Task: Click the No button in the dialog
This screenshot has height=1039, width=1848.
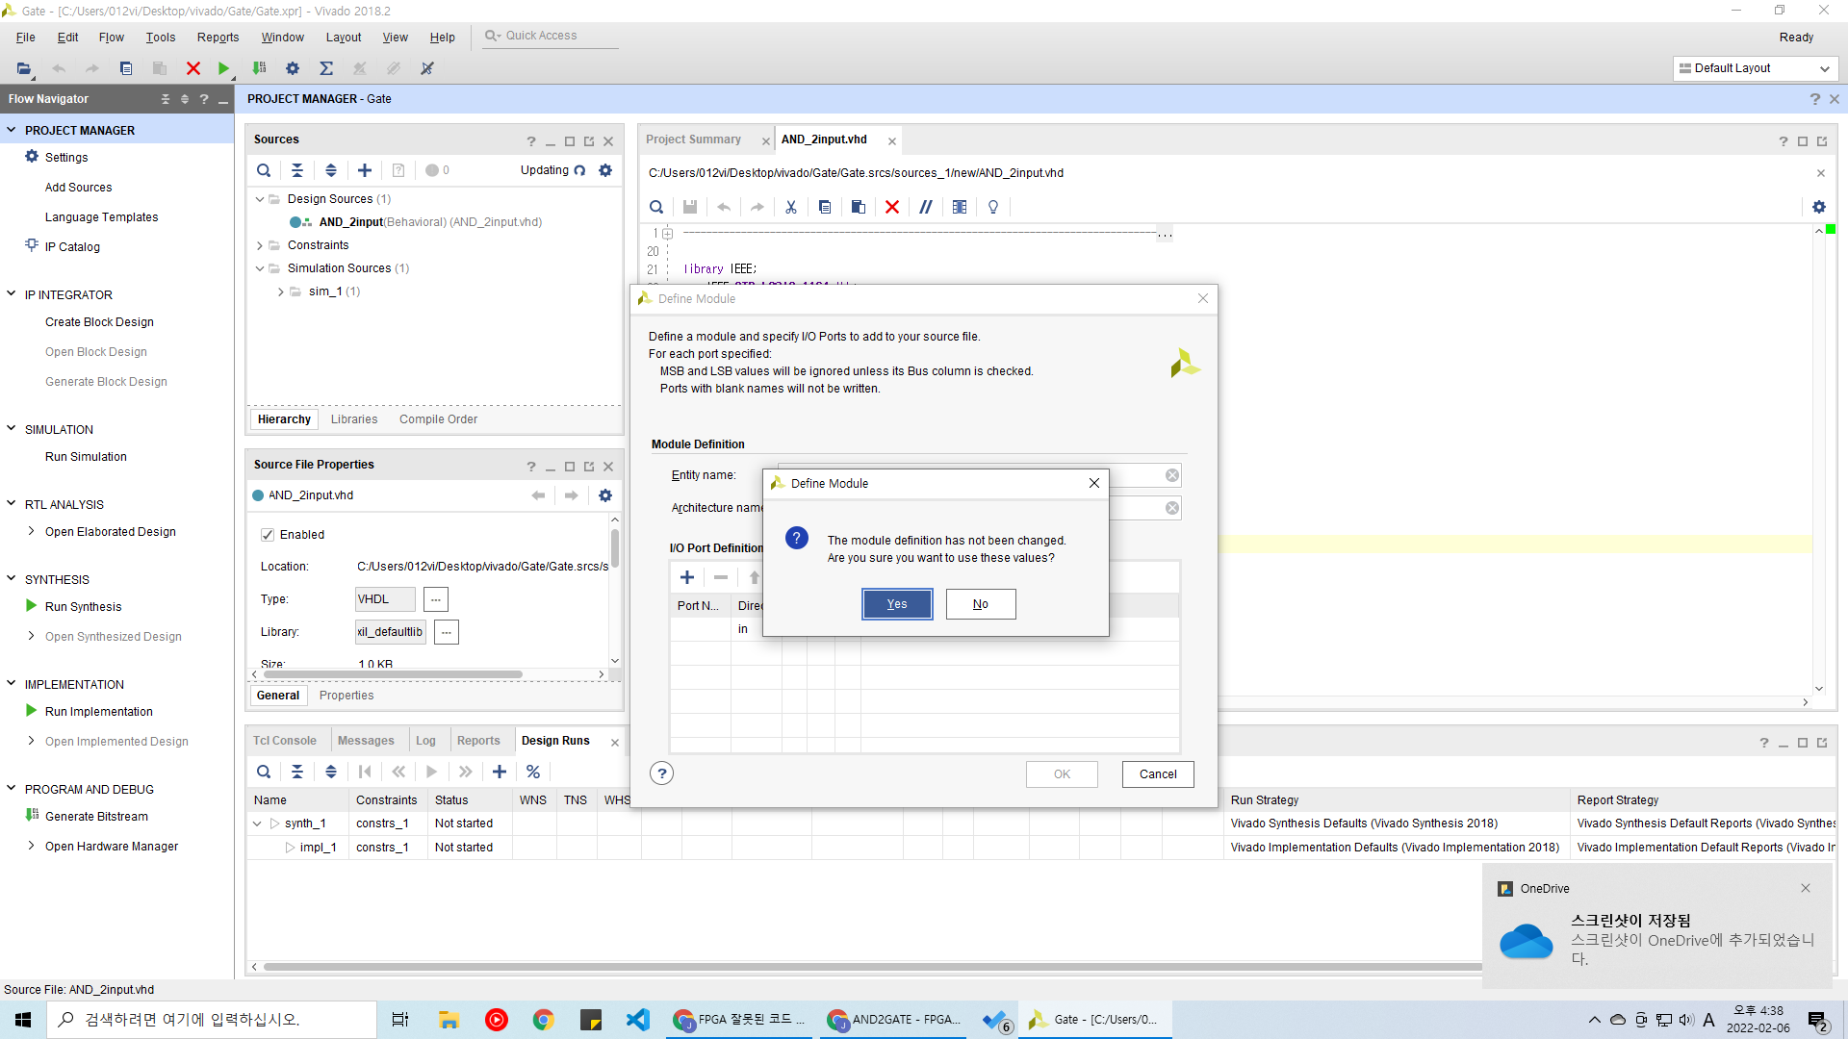Action: [x=980, y=604]
